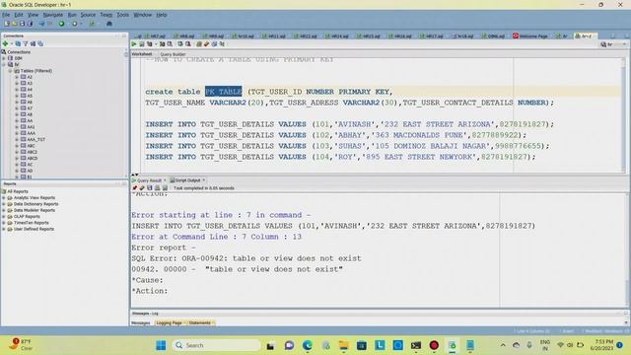
Task: Select the ABCD table in the tree
Action: point(33,158)
